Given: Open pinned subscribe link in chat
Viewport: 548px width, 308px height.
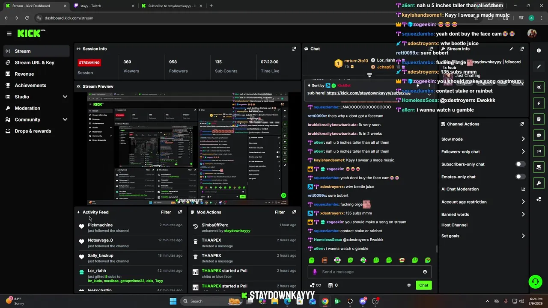Looking at the screenshot, I should [x=368, y=93].
